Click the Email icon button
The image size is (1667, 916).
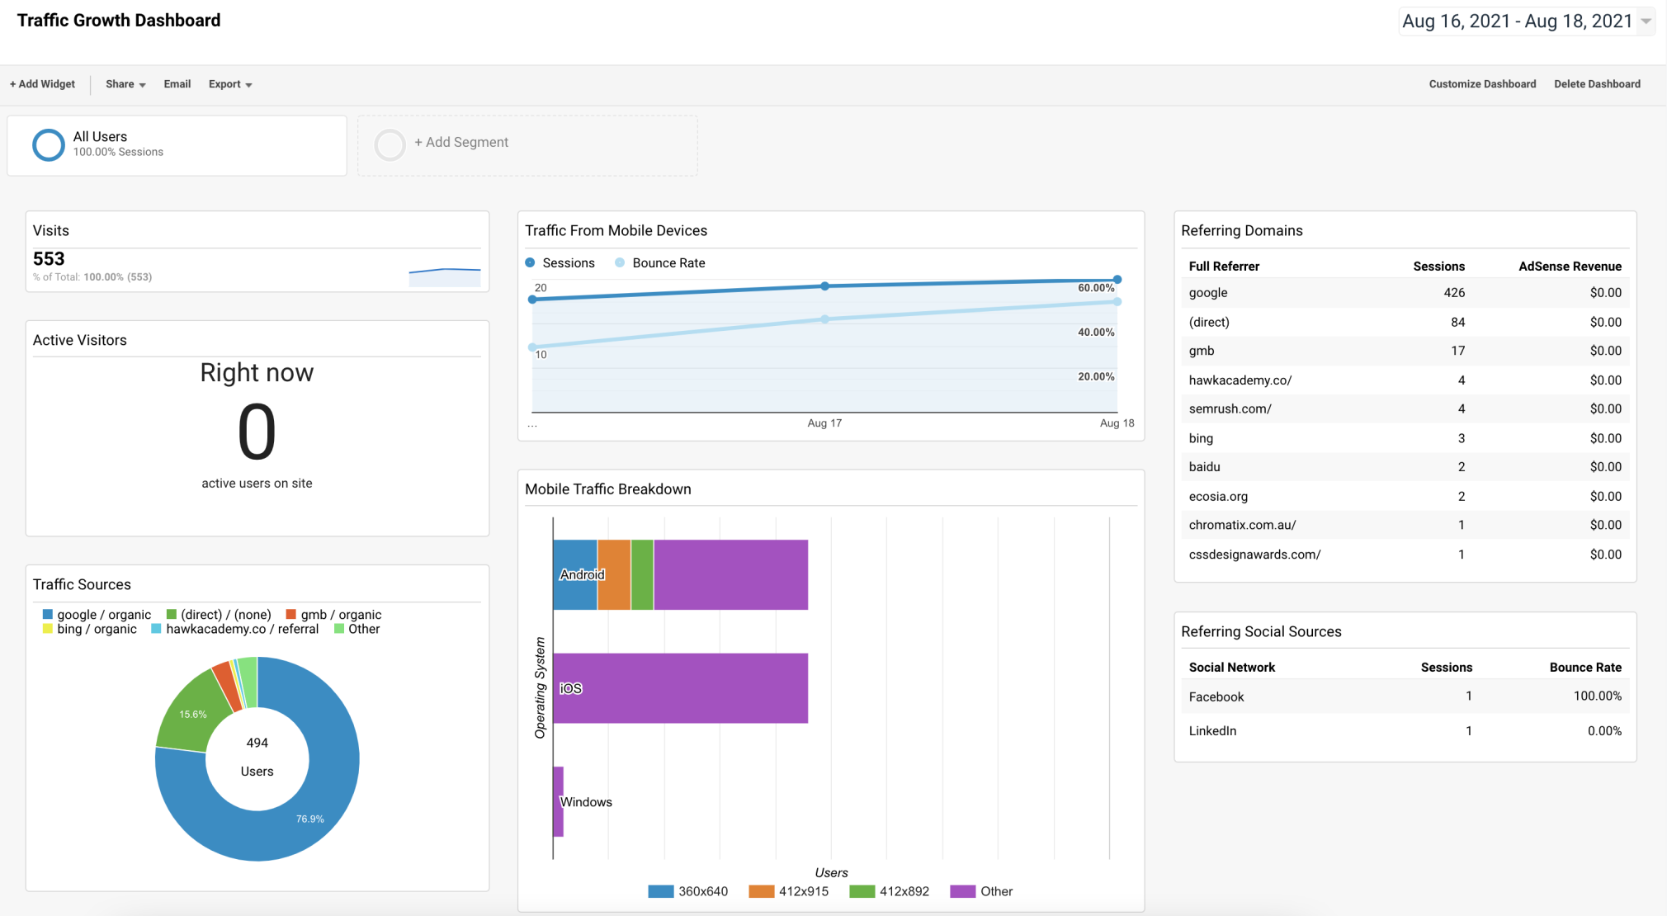[x=176, y=83]
